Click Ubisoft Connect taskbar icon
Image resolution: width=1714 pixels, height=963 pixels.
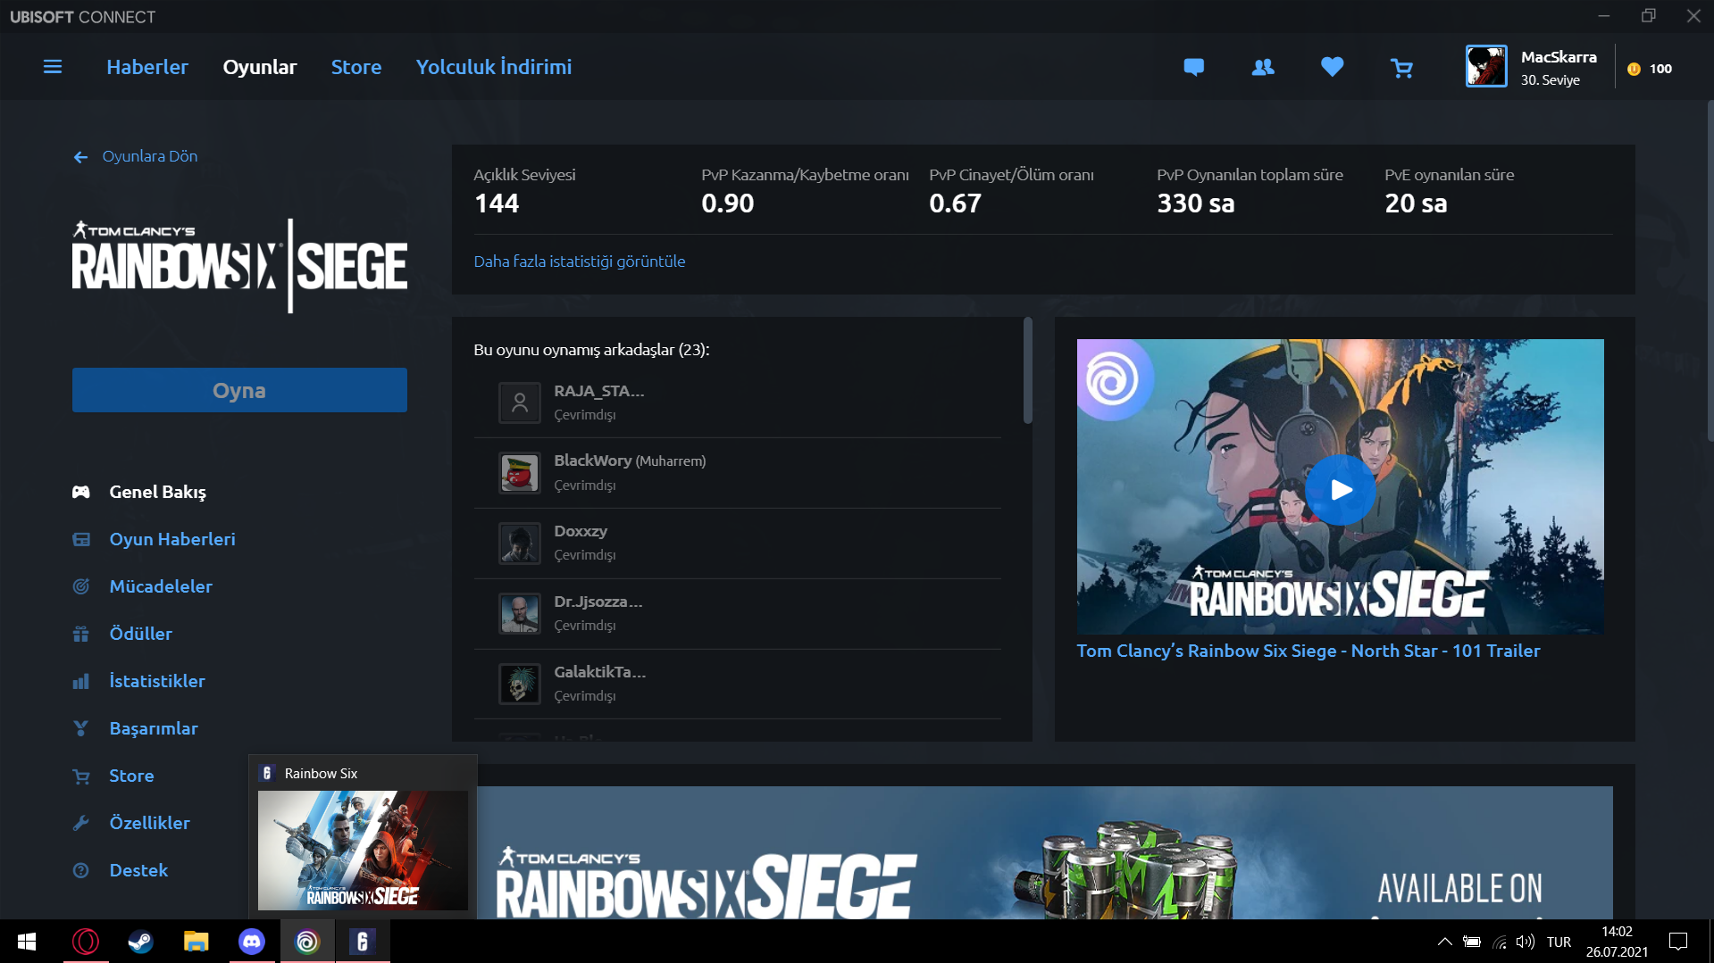307,942
